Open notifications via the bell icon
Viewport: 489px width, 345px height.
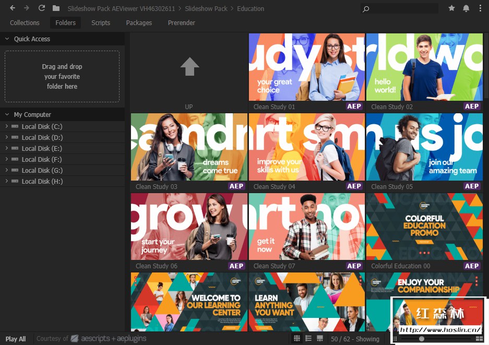pos(466,8)
